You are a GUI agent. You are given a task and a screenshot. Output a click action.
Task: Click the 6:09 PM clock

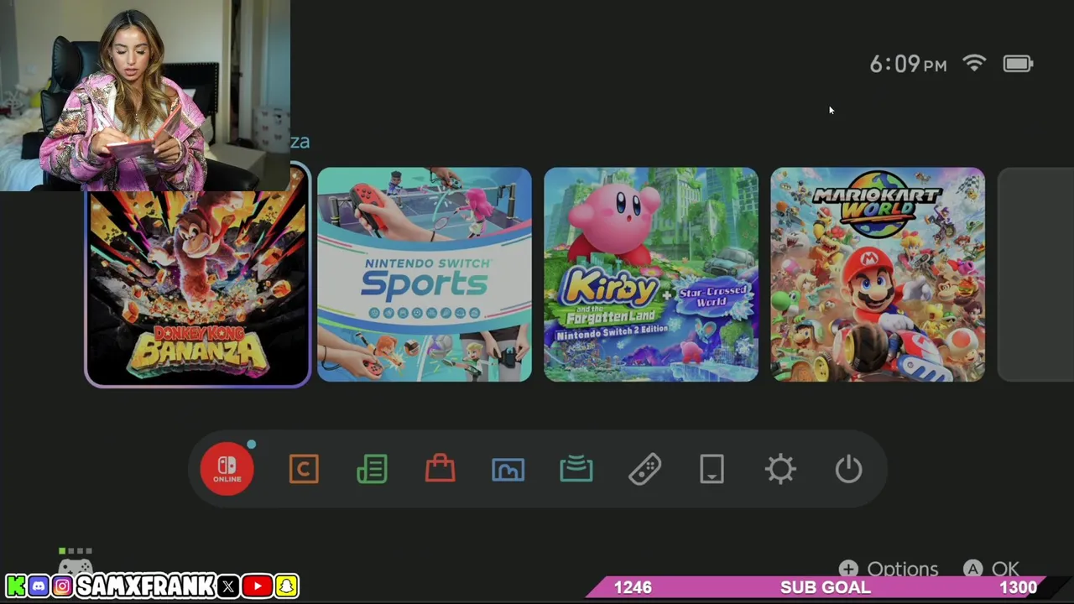(x=908, y=65)
